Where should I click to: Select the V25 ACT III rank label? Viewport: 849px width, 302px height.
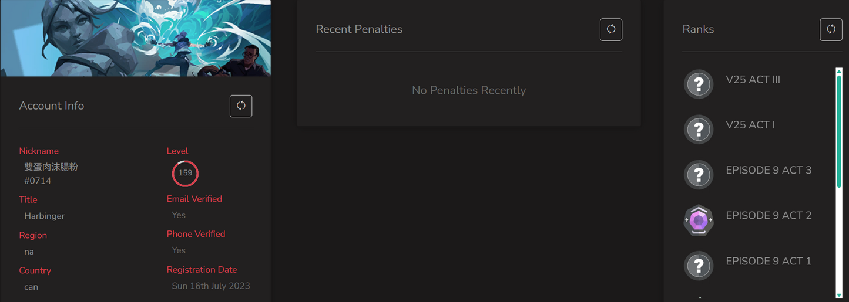pos(753,80)
